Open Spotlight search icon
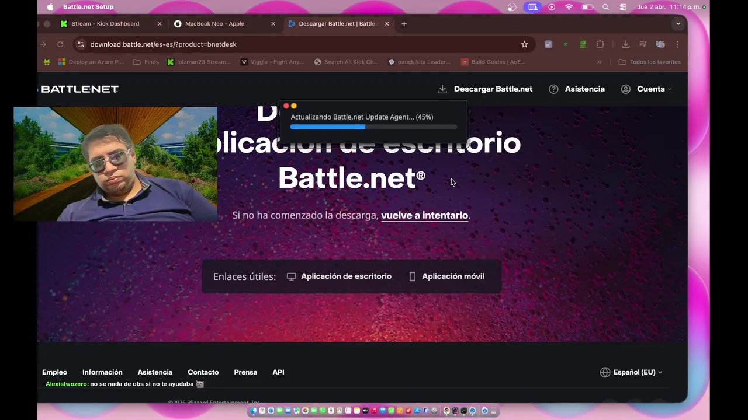Image resolution: width=748 pixels, height=420 pixels. [605, 7]
